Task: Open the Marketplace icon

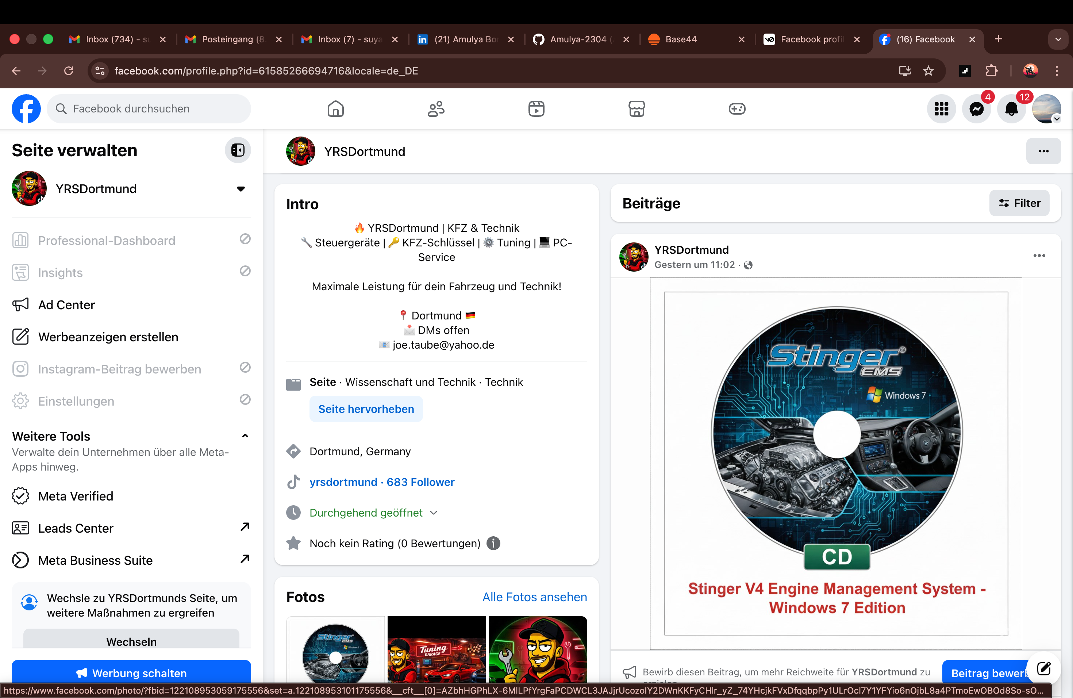Action: [x=636, y=109]
